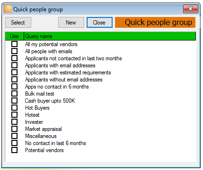
Task: Enable 'No contact in last 6 months' checkbox
Action: (14, 143)
